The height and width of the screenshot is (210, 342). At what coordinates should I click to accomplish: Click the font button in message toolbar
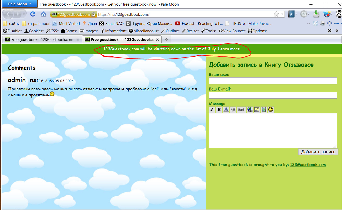pyautogui.click(x=241, y=110)
